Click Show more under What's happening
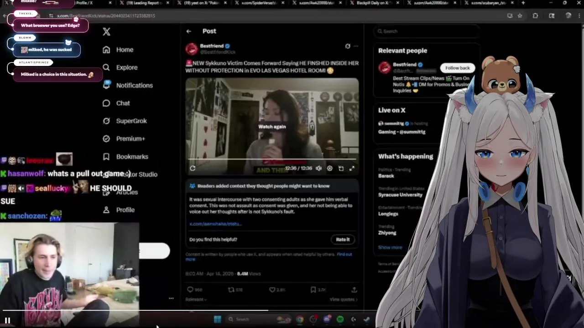This screenshot has width=584, height=328. tap(390, 247)
